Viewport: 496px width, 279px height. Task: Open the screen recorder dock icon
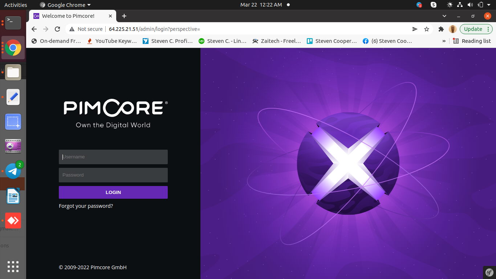tap(13, 146)
